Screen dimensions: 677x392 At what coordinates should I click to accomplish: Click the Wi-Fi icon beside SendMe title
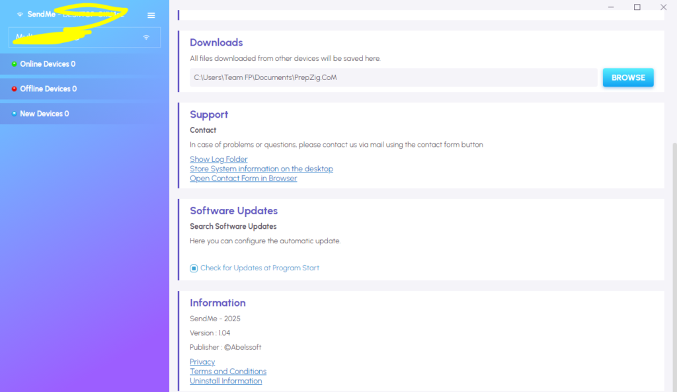tap(20, 15)
